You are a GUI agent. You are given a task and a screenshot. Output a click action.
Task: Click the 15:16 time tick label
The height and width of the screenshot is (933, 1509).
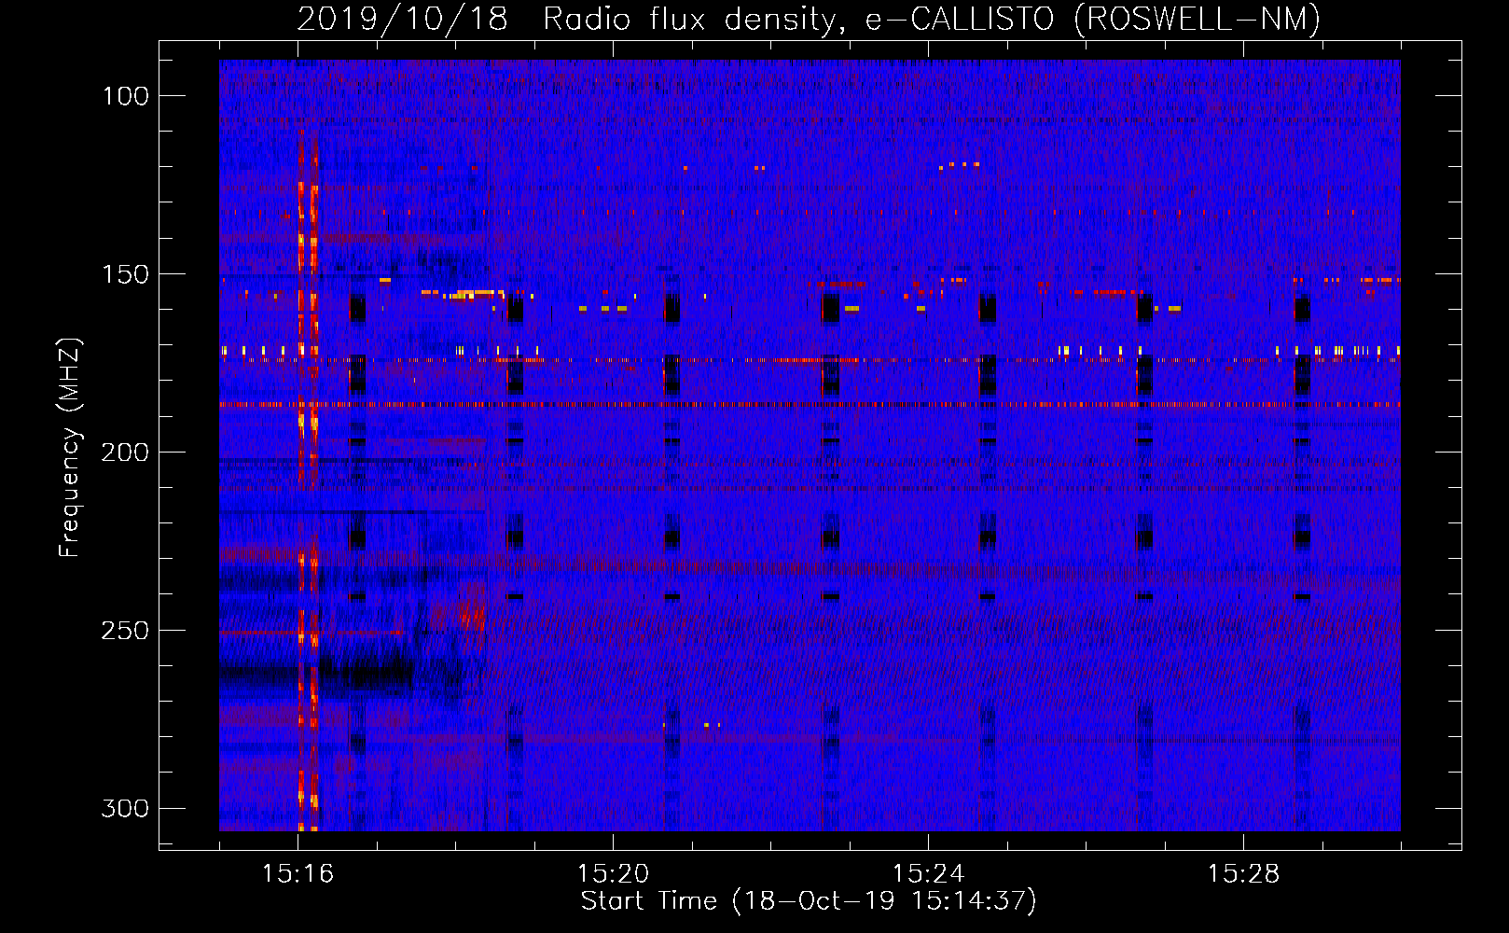coord(298,874)
